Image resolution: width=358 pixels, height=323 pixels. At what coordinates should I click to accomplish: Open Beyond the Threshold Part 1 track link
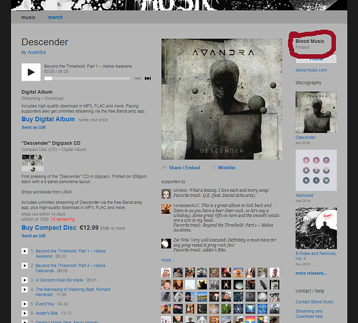(70, 253)
